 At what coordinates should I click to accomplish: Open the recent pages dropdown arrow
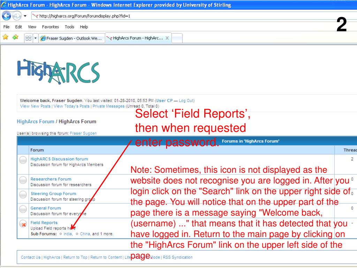tap(25, 16)
